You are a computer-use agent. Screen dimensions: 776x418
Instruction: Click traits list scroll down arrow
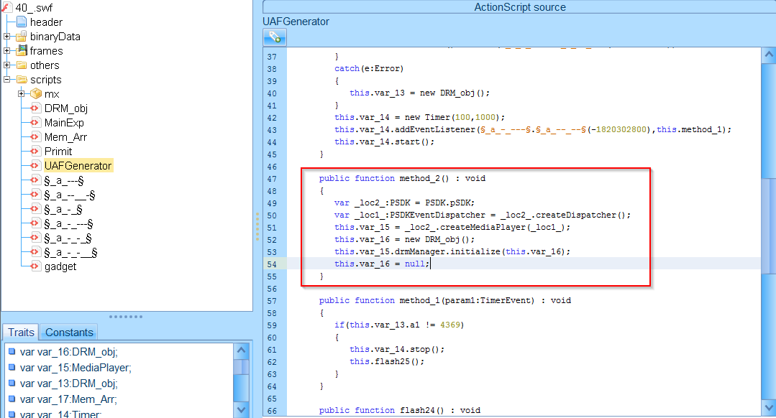241,409
